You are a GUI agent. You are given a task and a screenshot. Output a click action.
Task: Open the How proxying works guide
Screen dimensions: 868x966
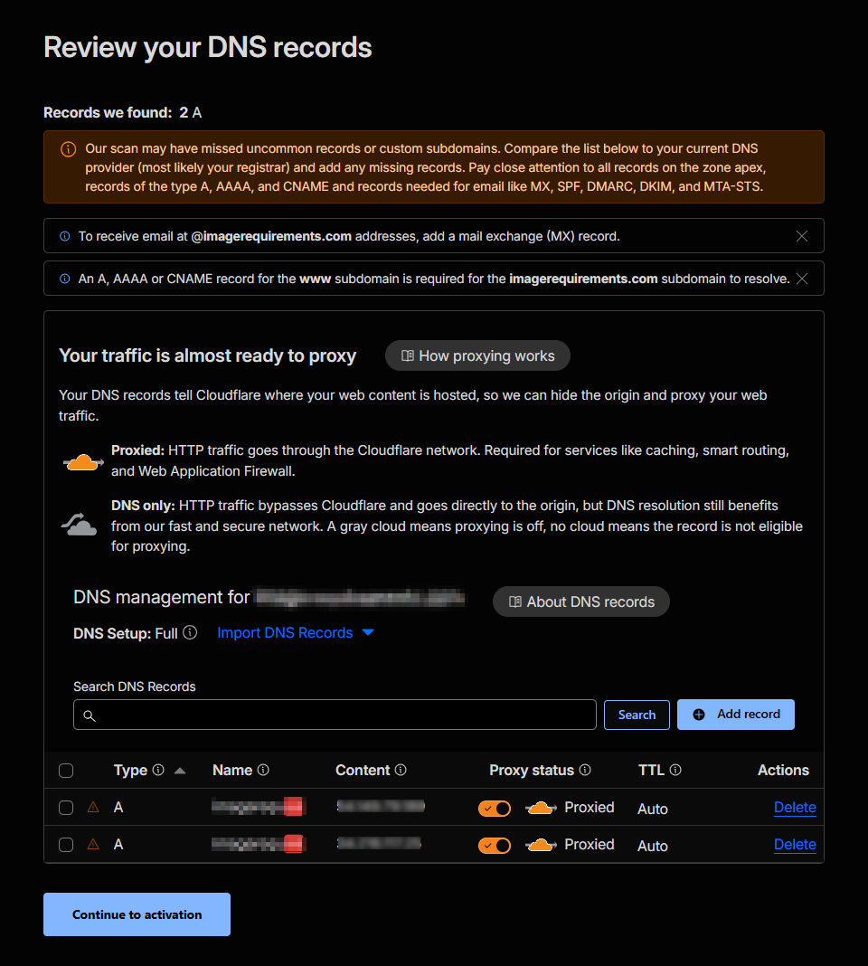(x=477, y=355)
